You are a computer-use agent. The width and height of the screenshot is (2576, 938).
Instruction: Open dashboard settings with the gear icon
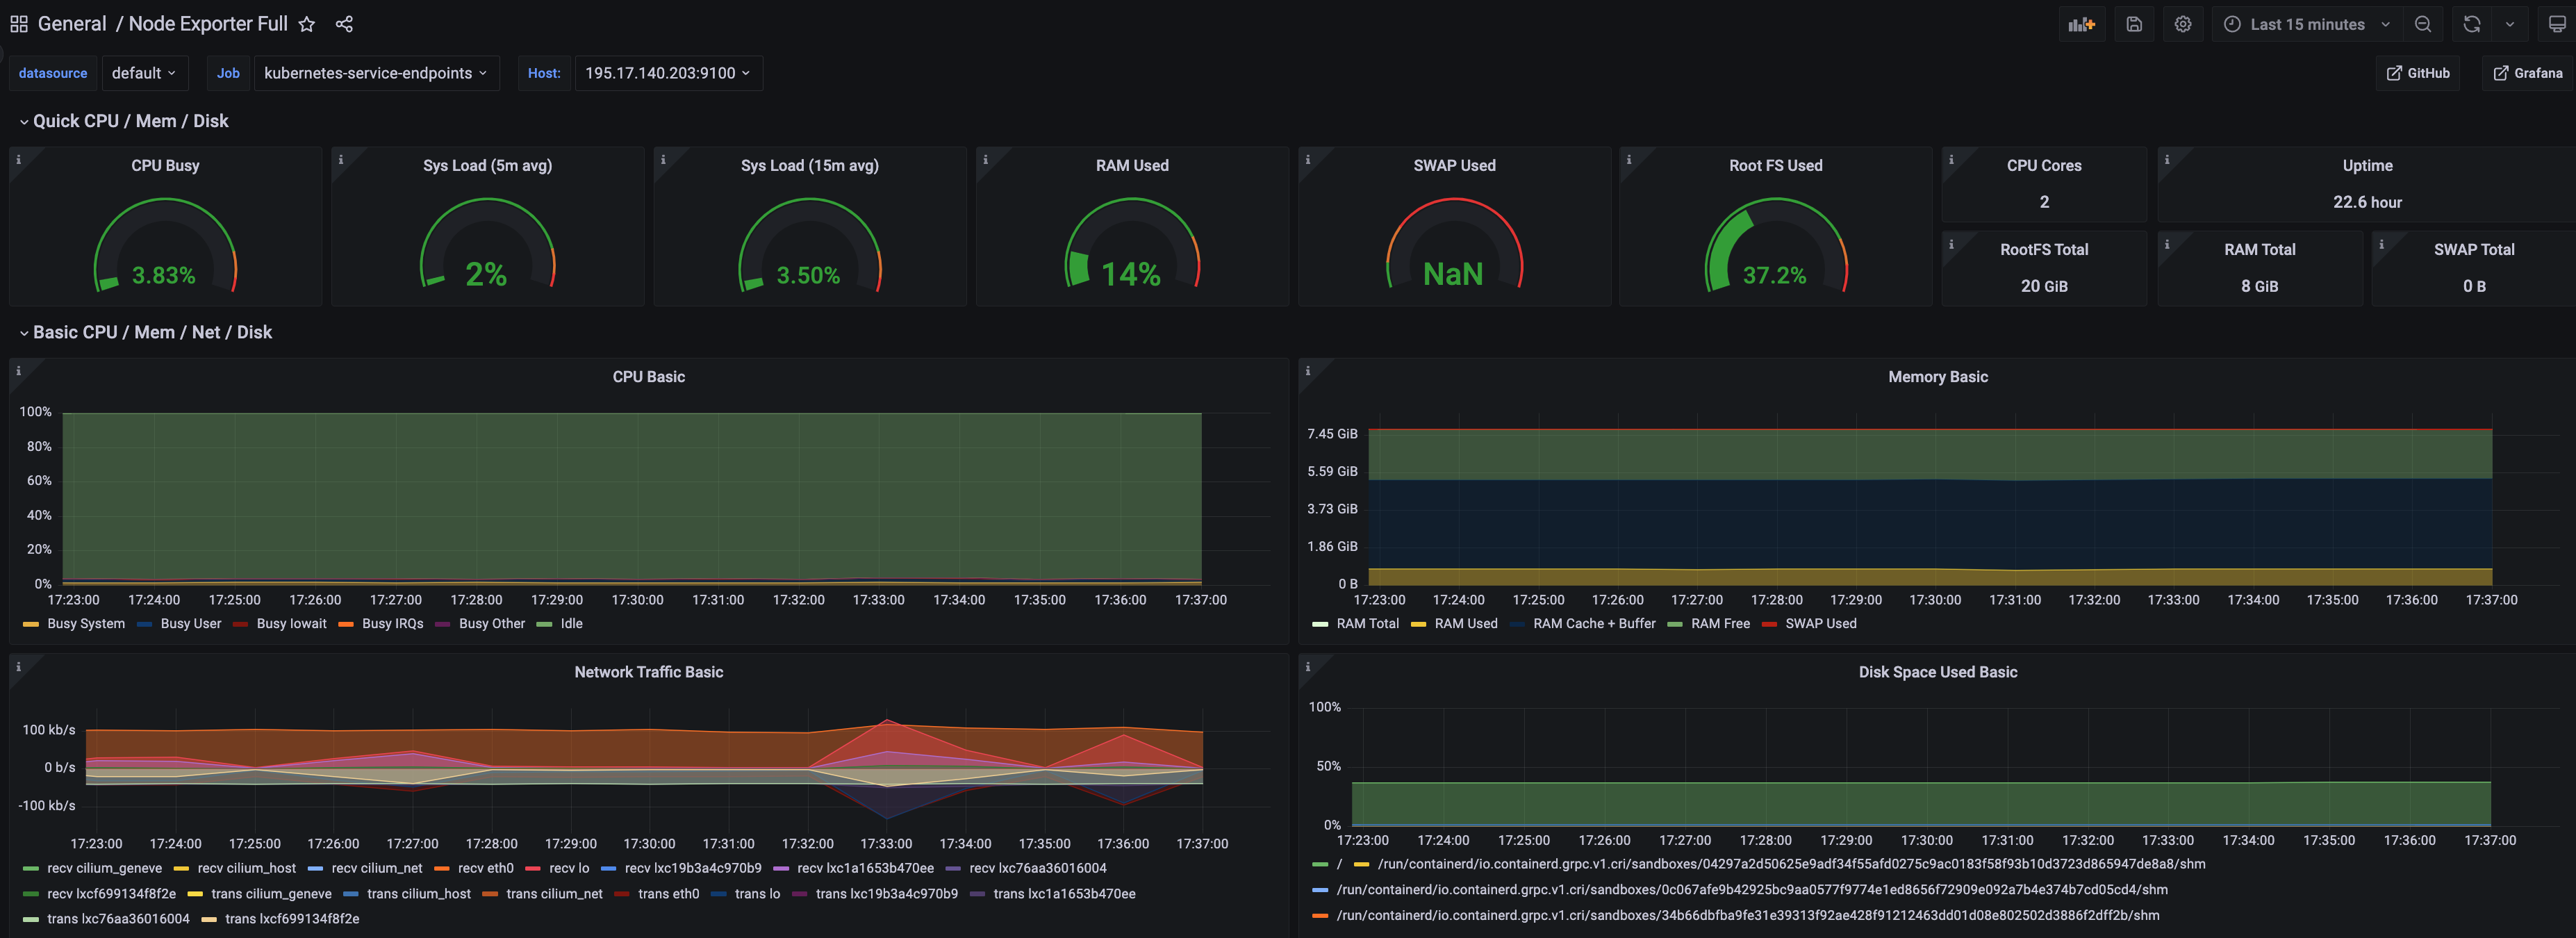coord(2183,23)
